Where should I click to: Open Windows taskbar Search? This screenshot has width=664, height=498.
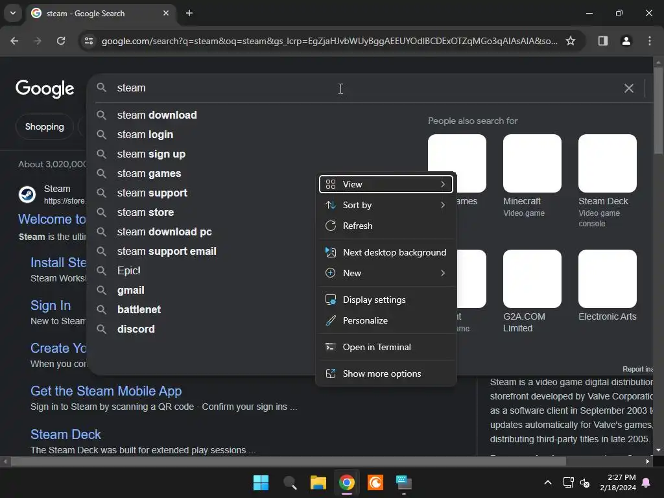(x=290, y=482)
